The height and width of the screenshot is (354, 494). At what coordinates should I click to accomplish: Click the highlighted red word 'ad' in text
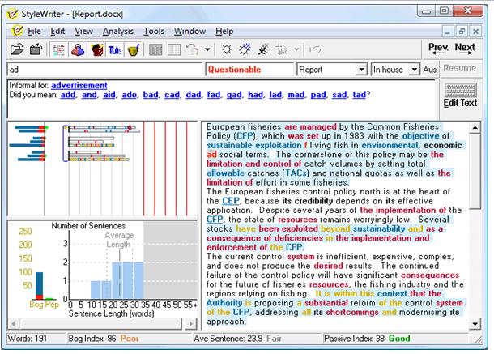(211, 155)
